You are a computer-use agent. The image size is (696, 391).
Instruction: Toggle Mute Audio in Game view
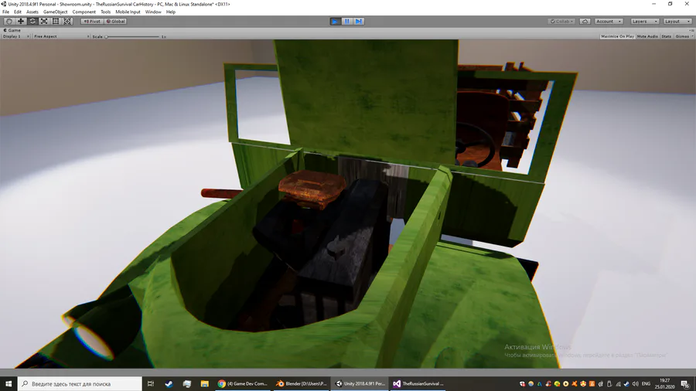[647, 36]
